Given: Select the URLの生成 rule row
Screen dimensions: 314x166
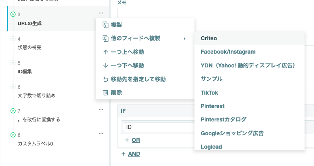Looking at the screenshot, I should (x=58, y=19).
